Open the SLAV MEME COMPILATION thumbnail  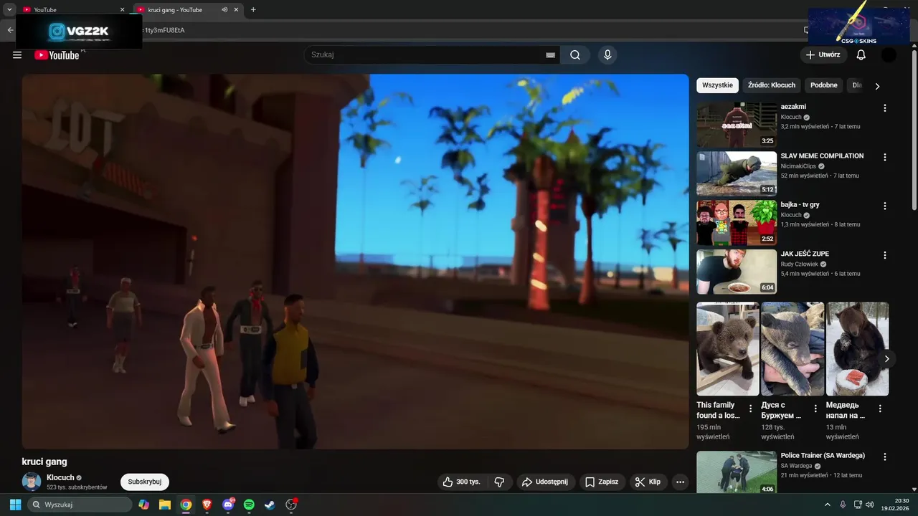point(737,173)
